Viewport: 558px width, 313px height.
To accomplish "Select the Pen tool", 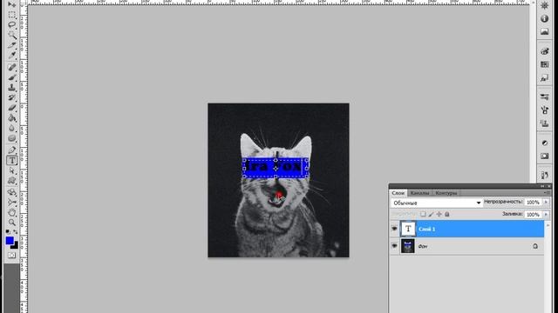I will click(11, 150).
